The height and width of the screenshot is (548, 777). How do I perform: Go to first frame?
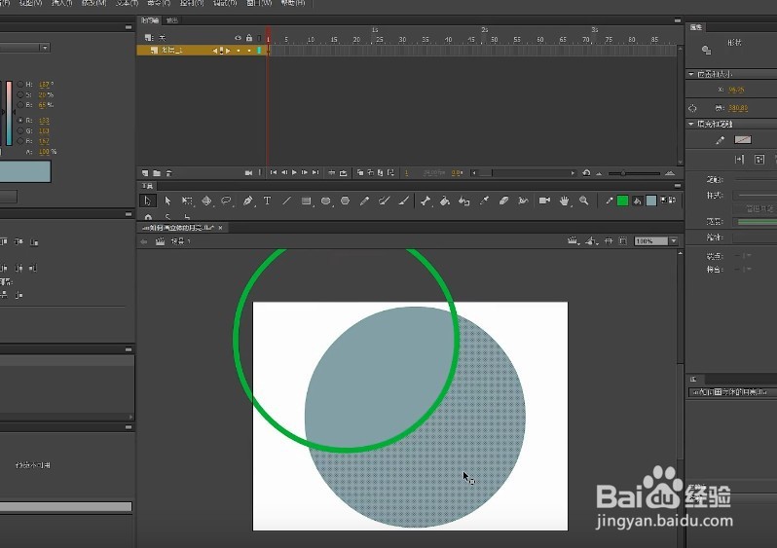[x=274, y=172]
